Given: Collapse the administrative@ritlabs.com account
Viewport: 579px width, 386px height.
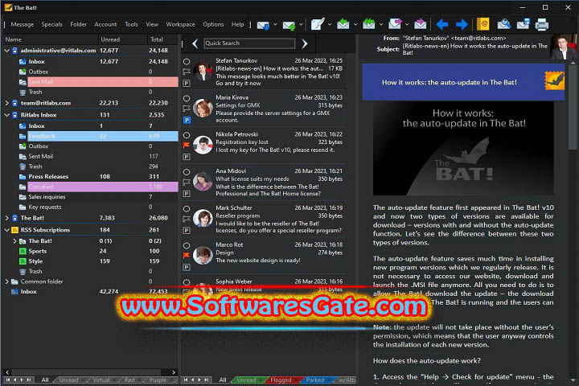Looking at the screenshot, I should click(x=6, y=51).
